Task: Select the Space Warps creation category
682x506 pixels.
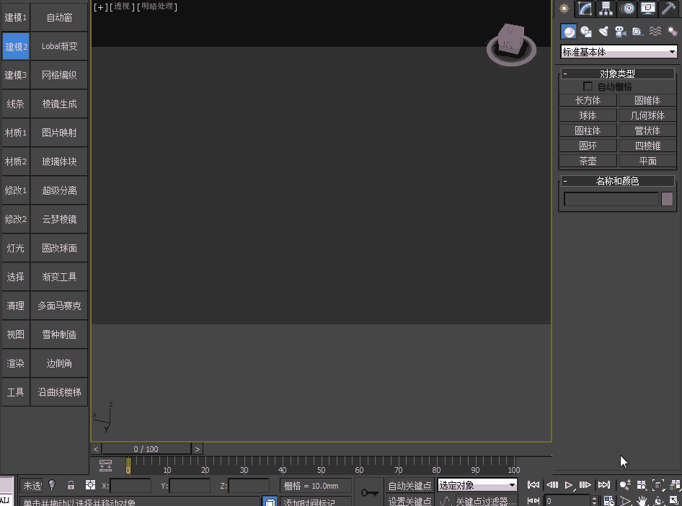Action: click(x=655, y=31)
